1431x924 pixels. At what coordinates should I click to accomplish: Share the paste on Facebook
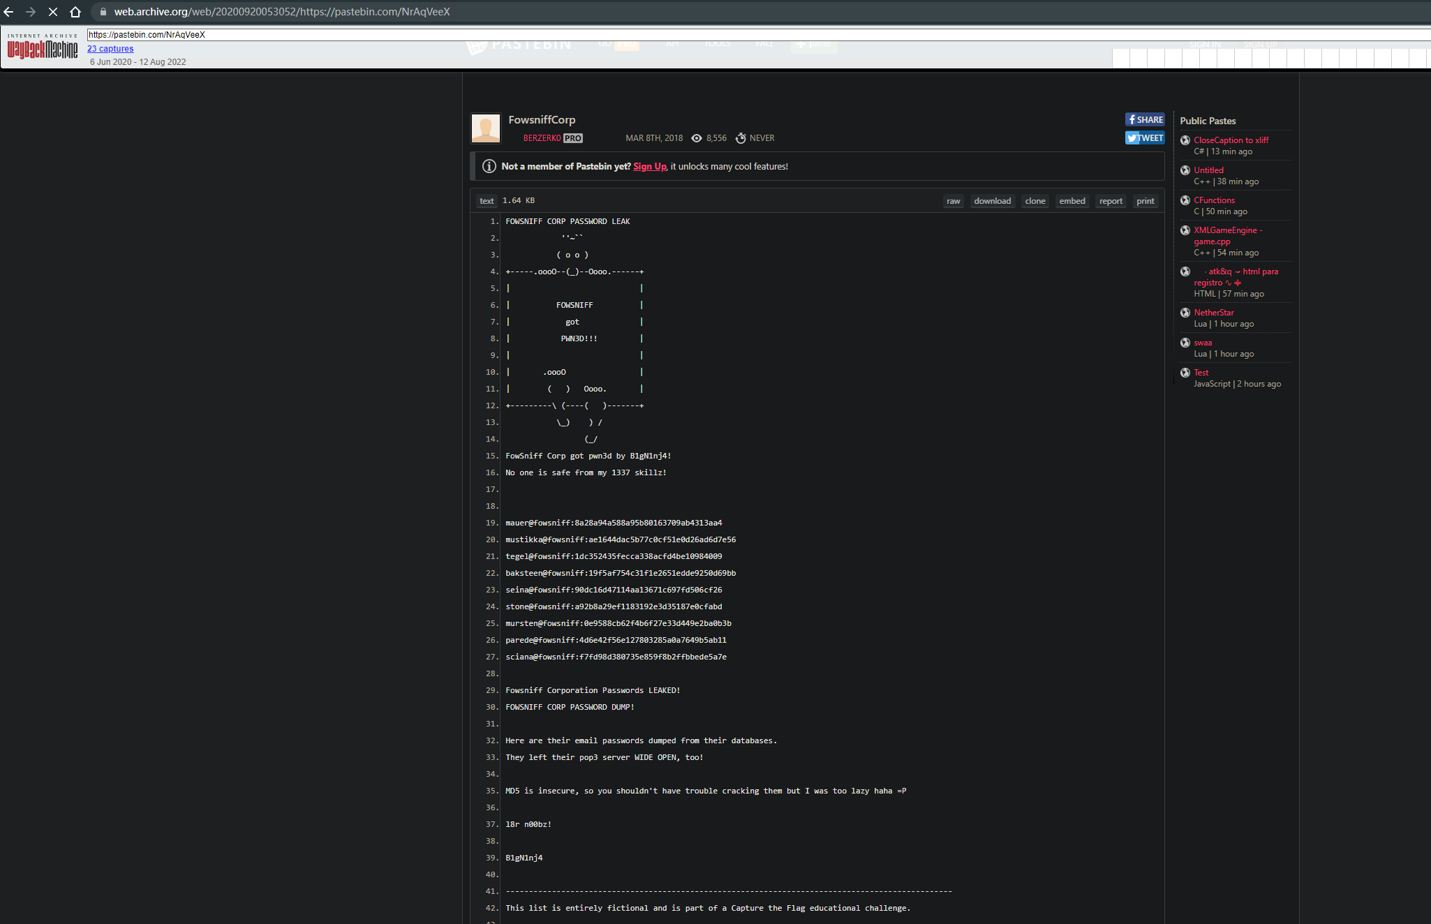coord(1145,119)
